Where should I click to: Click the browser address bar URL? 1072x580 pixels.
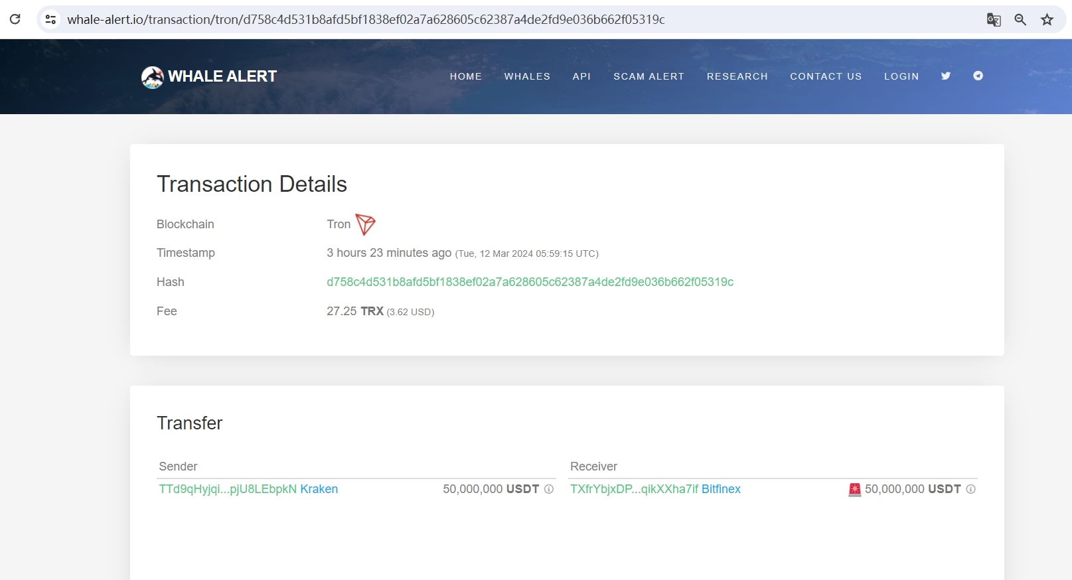coord(366,20)
